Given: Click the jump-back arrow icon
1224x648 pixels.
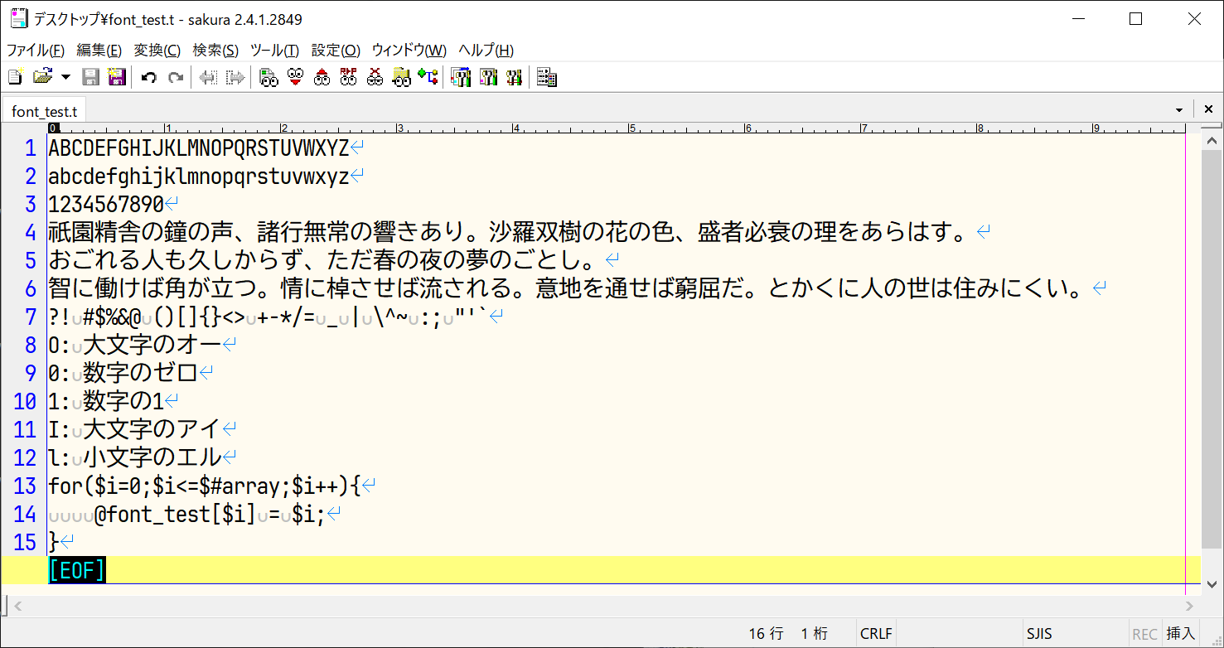Looking at the screenshot, I should tap(208, 78).
